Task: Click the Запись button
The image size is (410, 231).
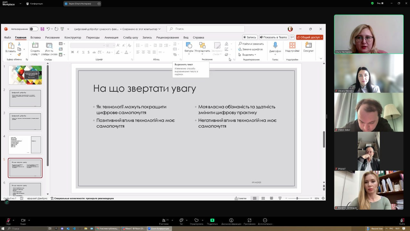Action: (x=250, y=37)
